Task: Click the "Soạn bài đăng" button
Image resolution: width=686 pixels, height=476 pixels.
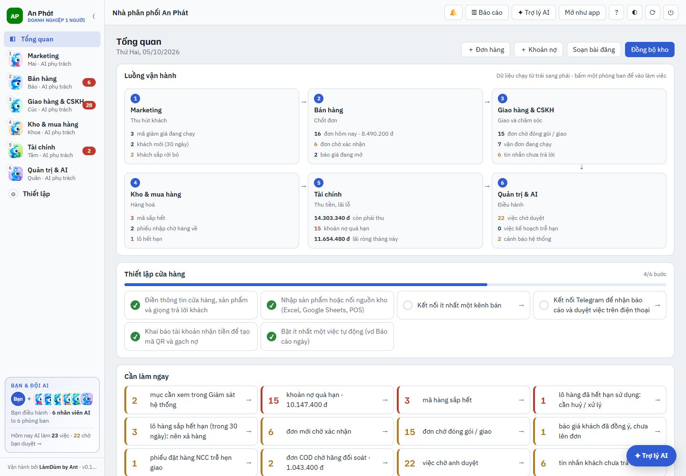Action: click(594, 50)
